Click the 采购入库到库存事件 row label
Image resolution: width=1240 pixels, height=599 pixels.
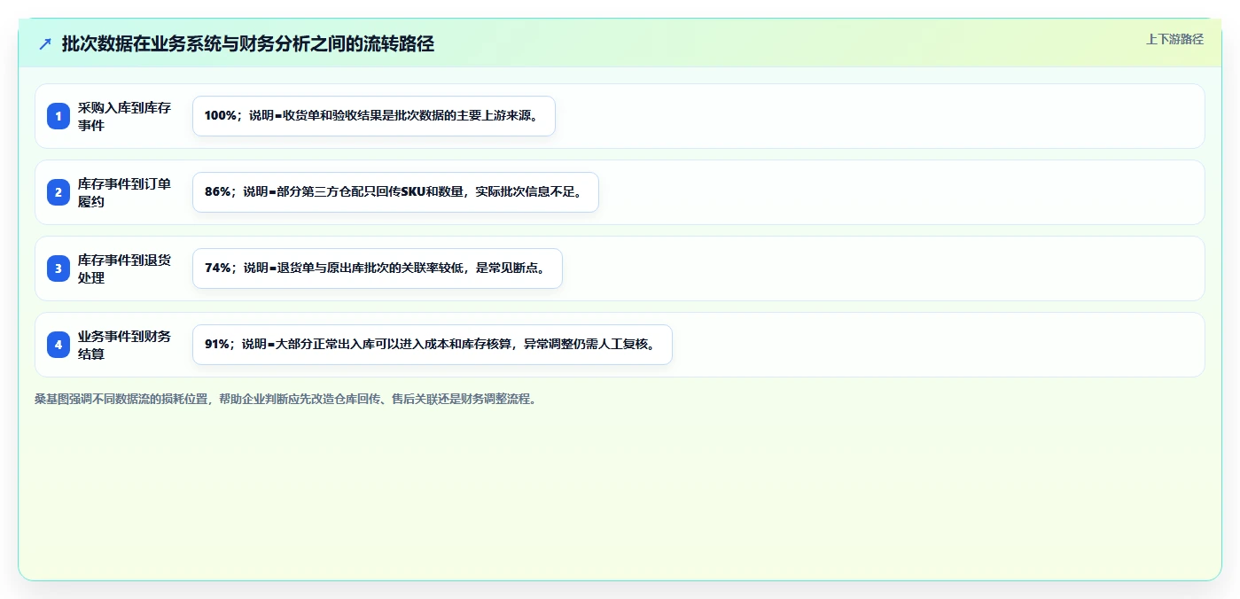[x=125, y=116]
